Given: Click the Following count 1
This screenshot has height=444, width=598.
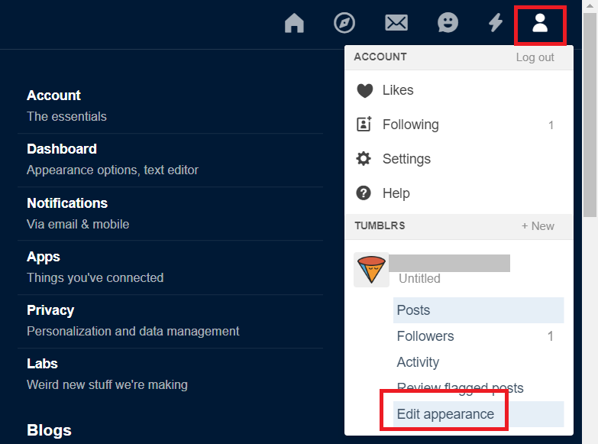Looking at the screenshot, I should (551, 125).
